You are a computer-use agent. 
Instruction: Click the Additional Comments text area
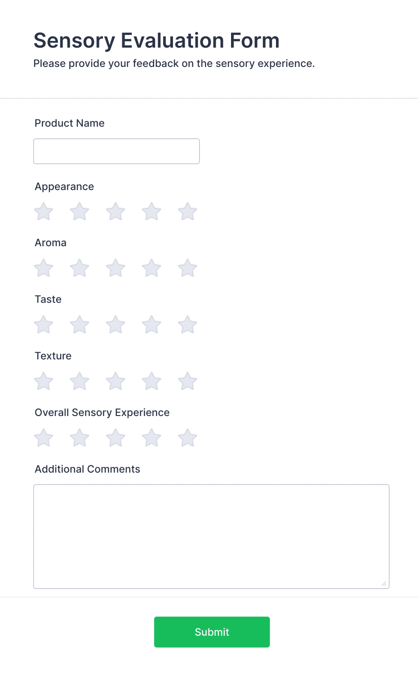[x=211, y=535]
